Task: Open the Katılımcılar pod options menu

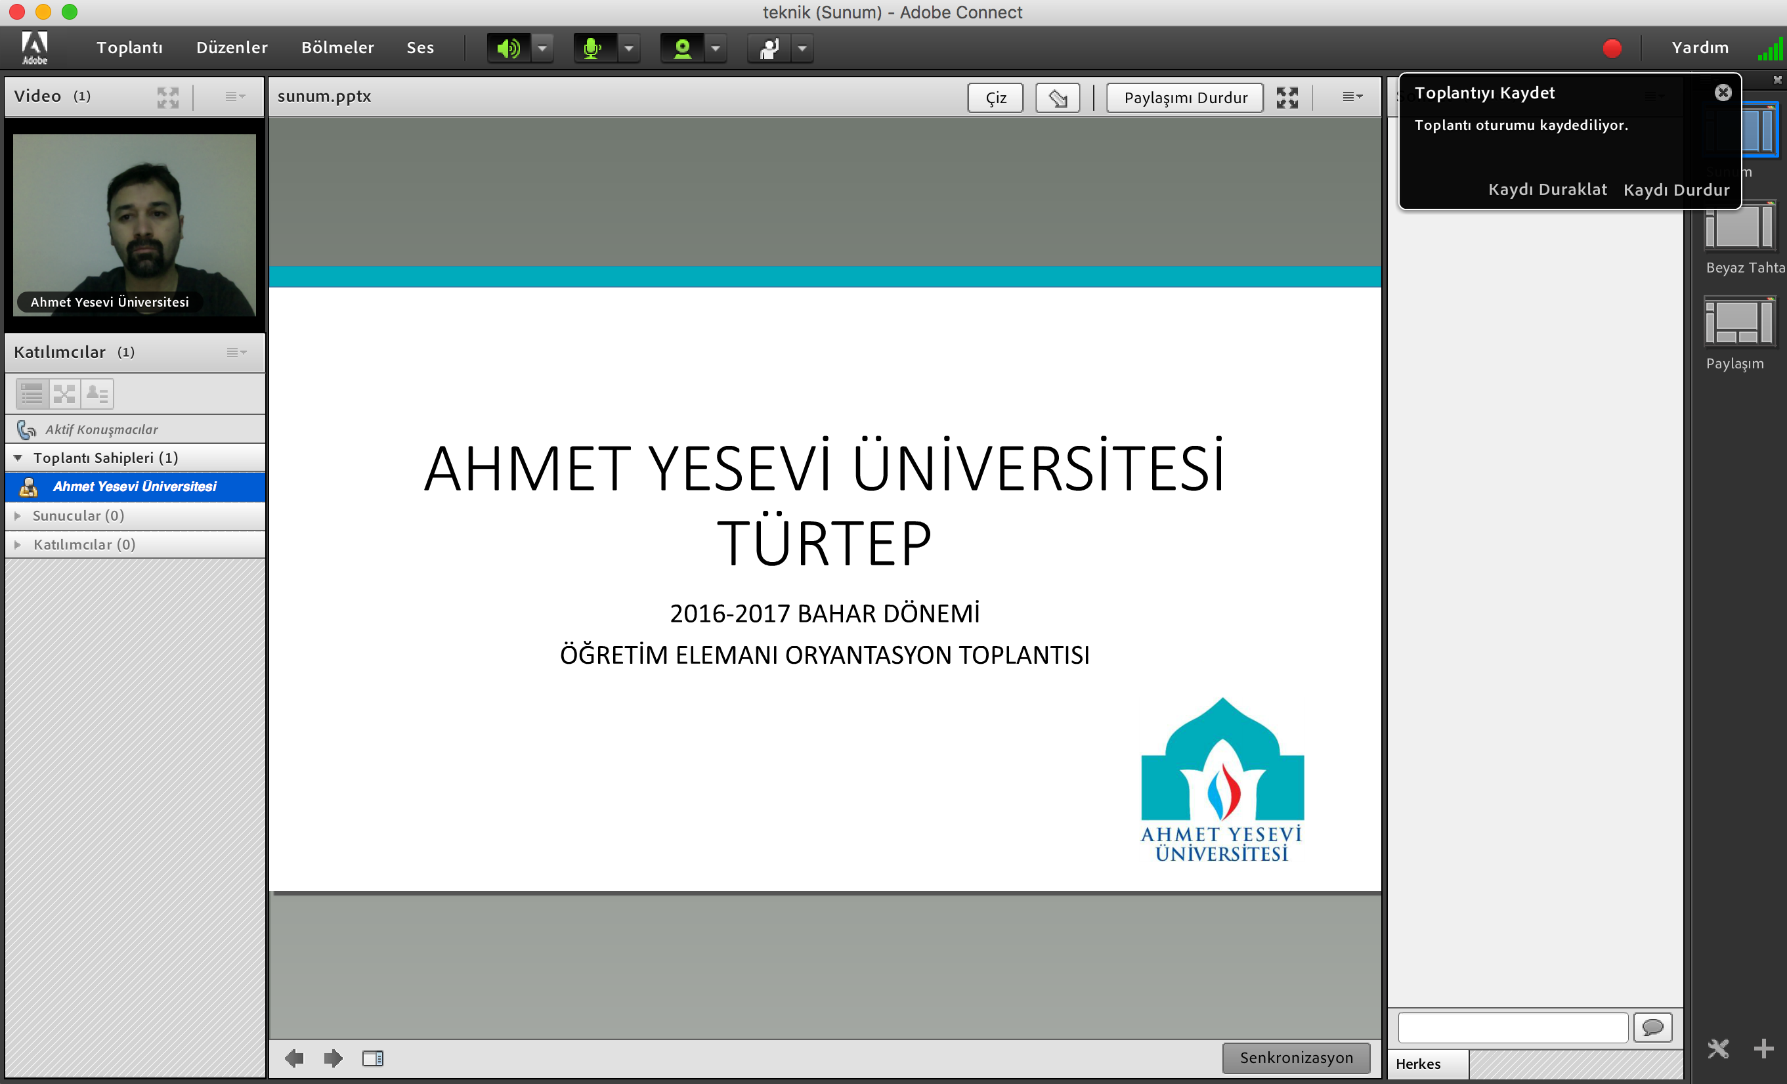Action: coord(236,353)
